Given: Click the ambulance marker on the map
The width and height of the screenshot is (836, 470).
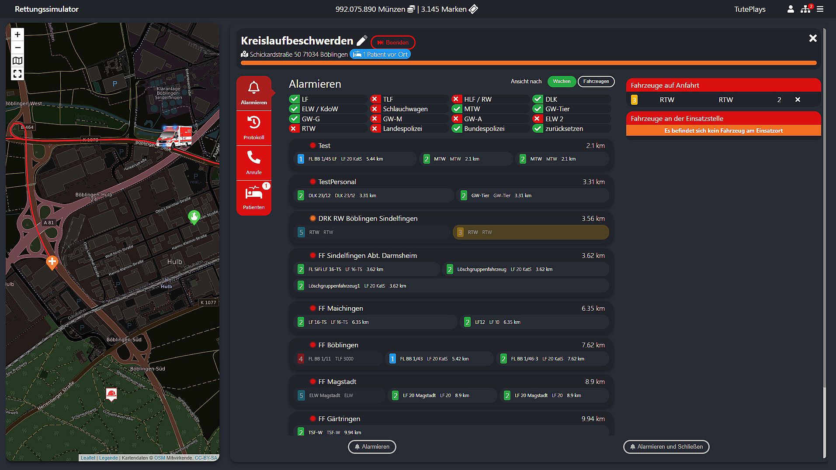Looking at the screenshot, I should (174, 136).
